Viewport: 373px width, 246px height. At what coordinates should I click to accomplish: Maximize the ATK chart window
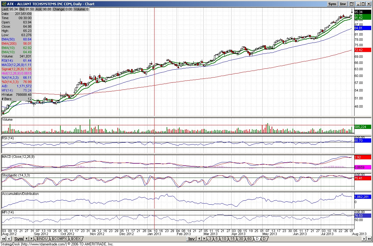363,4
